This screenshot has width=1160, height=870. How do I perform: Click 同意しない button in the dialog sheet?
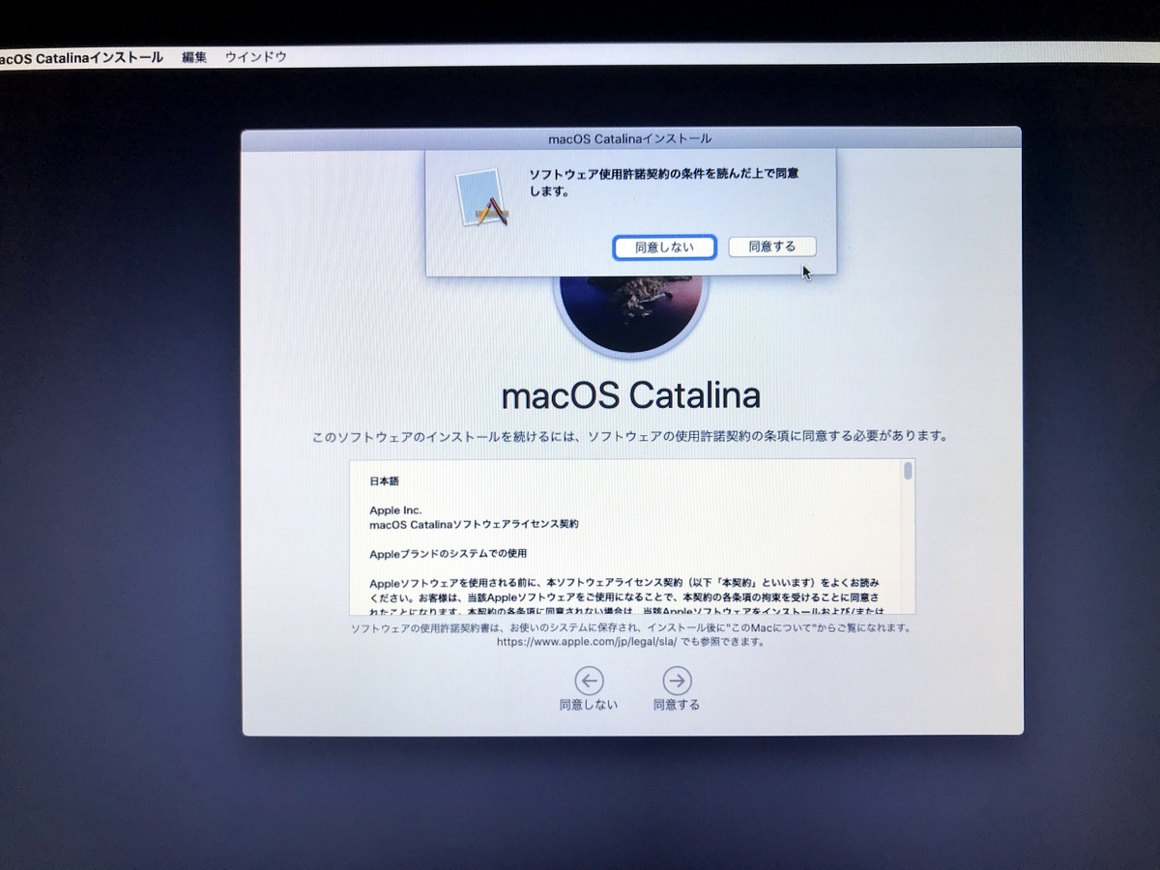(x=664, y=247)
